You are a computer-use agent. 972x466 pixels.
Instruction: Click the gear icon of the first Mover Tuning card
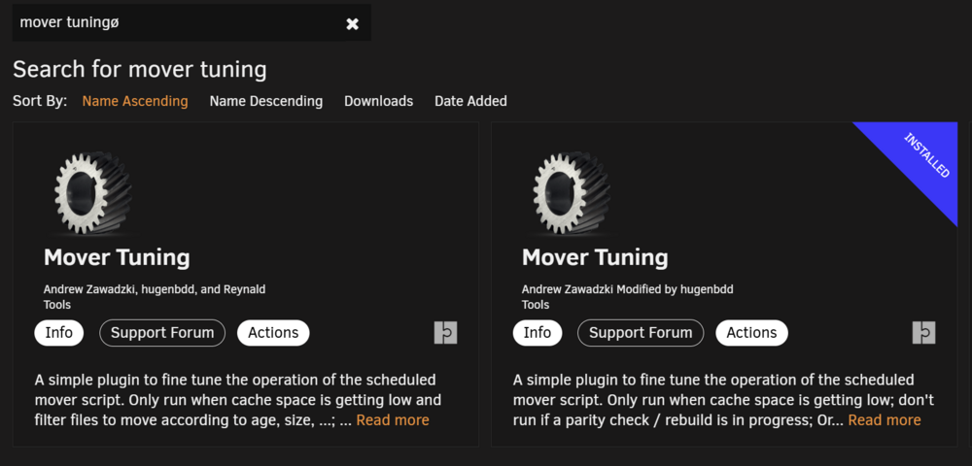(x=93, y=193)
